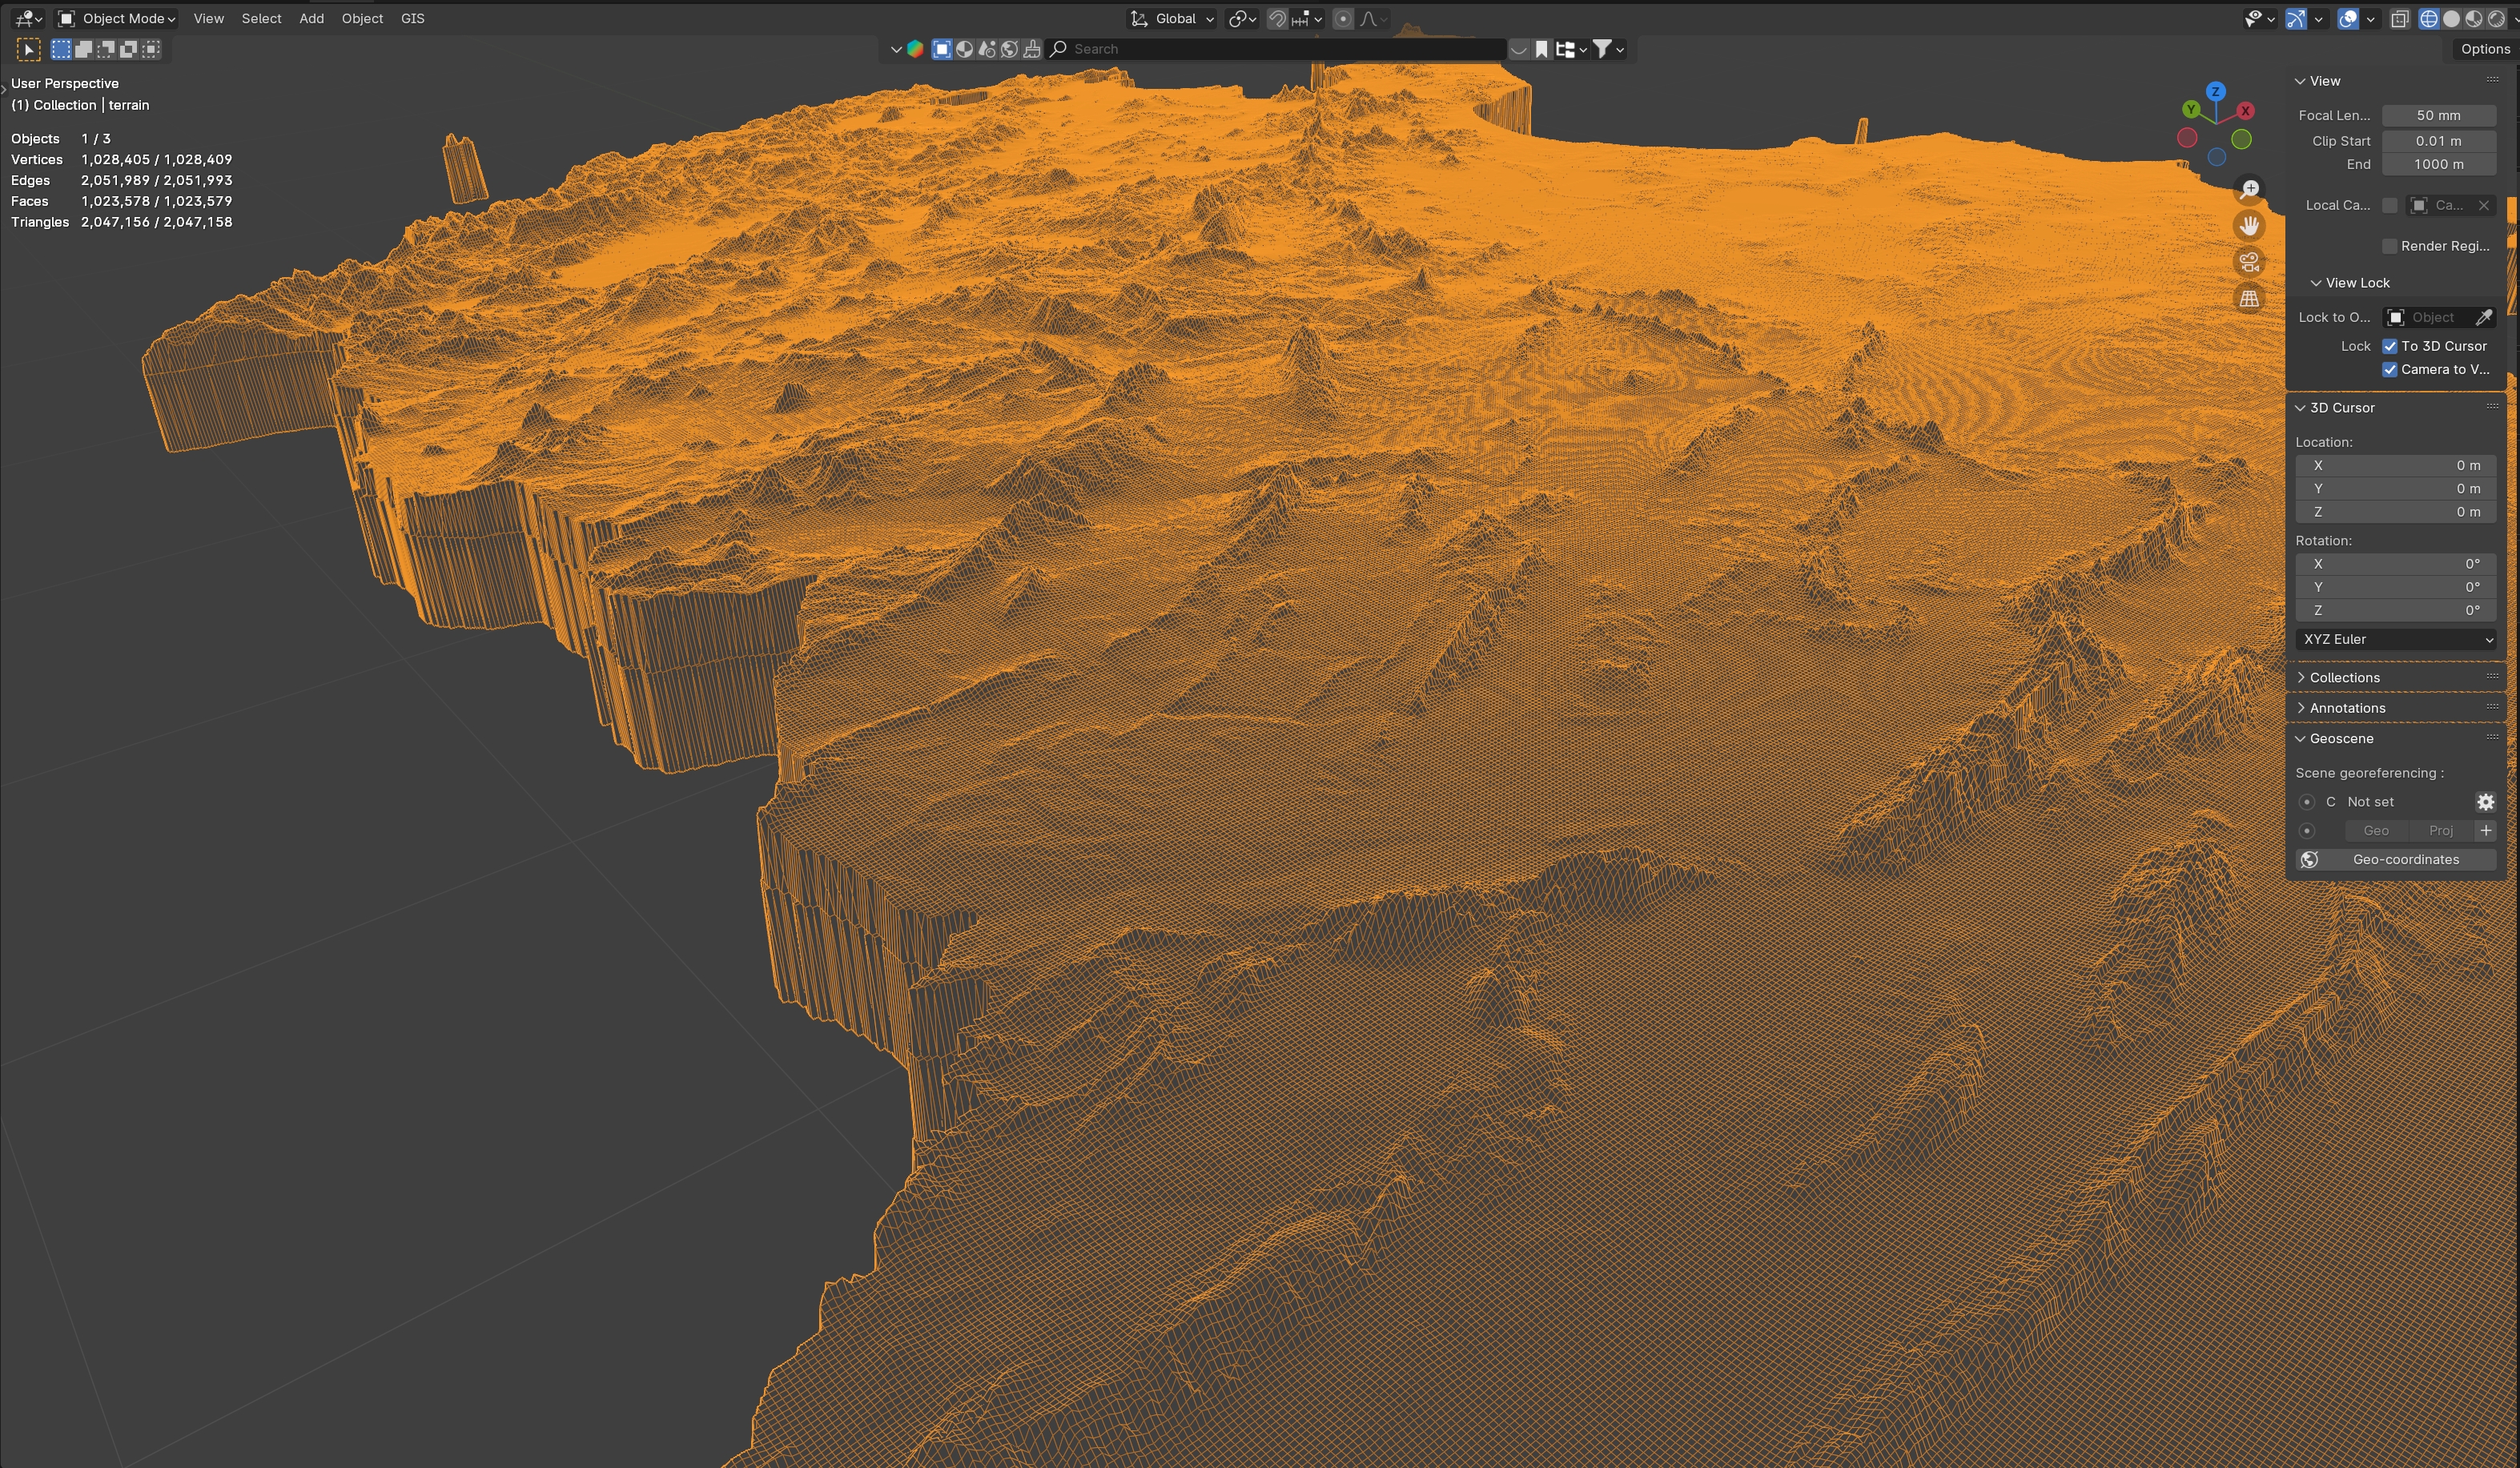
Task: Toggle perspective/orthographic grid icon
Action: tap(2249, 299)
